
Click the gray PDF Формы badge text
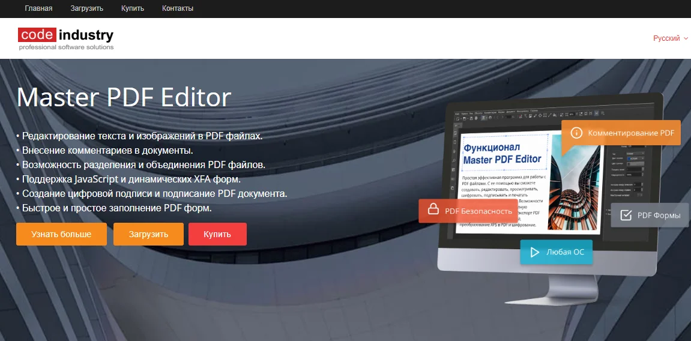tap(659, 215)
